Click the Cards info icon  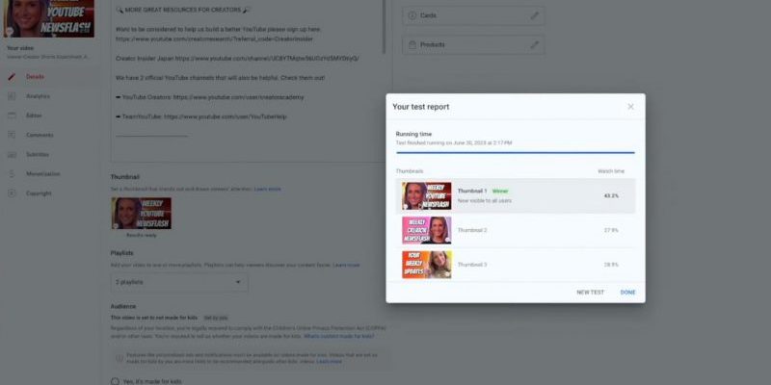click(x=412, y=15)
